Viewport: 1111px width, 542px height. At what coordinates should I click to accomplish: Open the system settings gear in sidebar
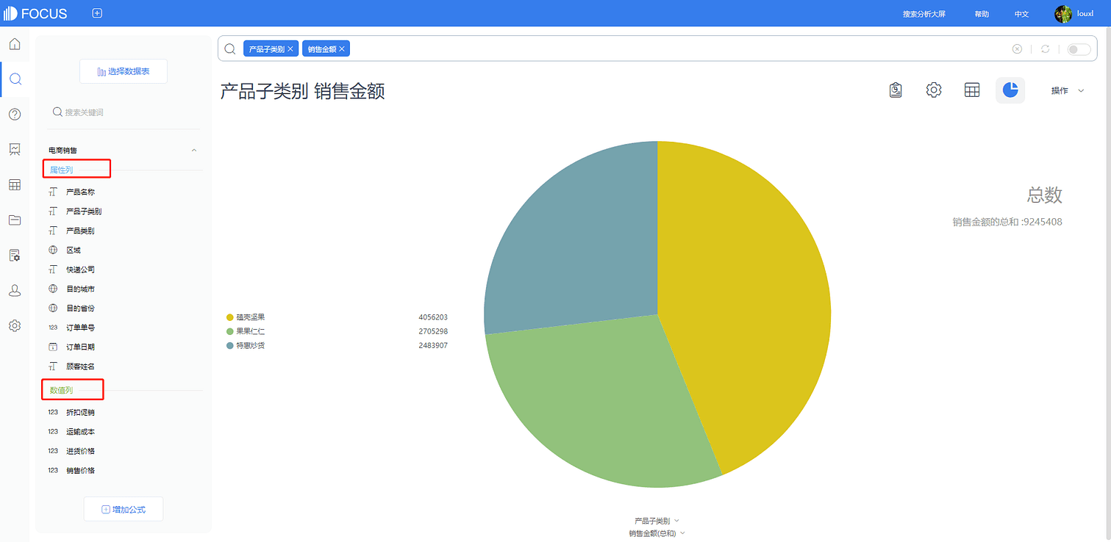pyautogui.click(x=15, y=325)
